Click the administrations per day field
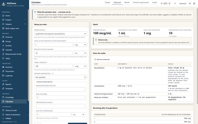Image resolution: width=198 pixels, height=124 pixels. (61, 89)
